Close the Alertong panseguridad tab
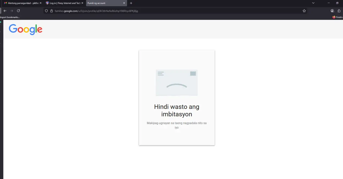 (40, 3)
